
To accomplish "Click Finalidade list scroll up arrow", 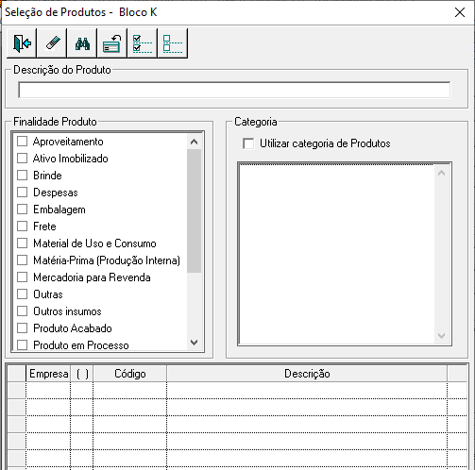I will [x=194, y=142].
